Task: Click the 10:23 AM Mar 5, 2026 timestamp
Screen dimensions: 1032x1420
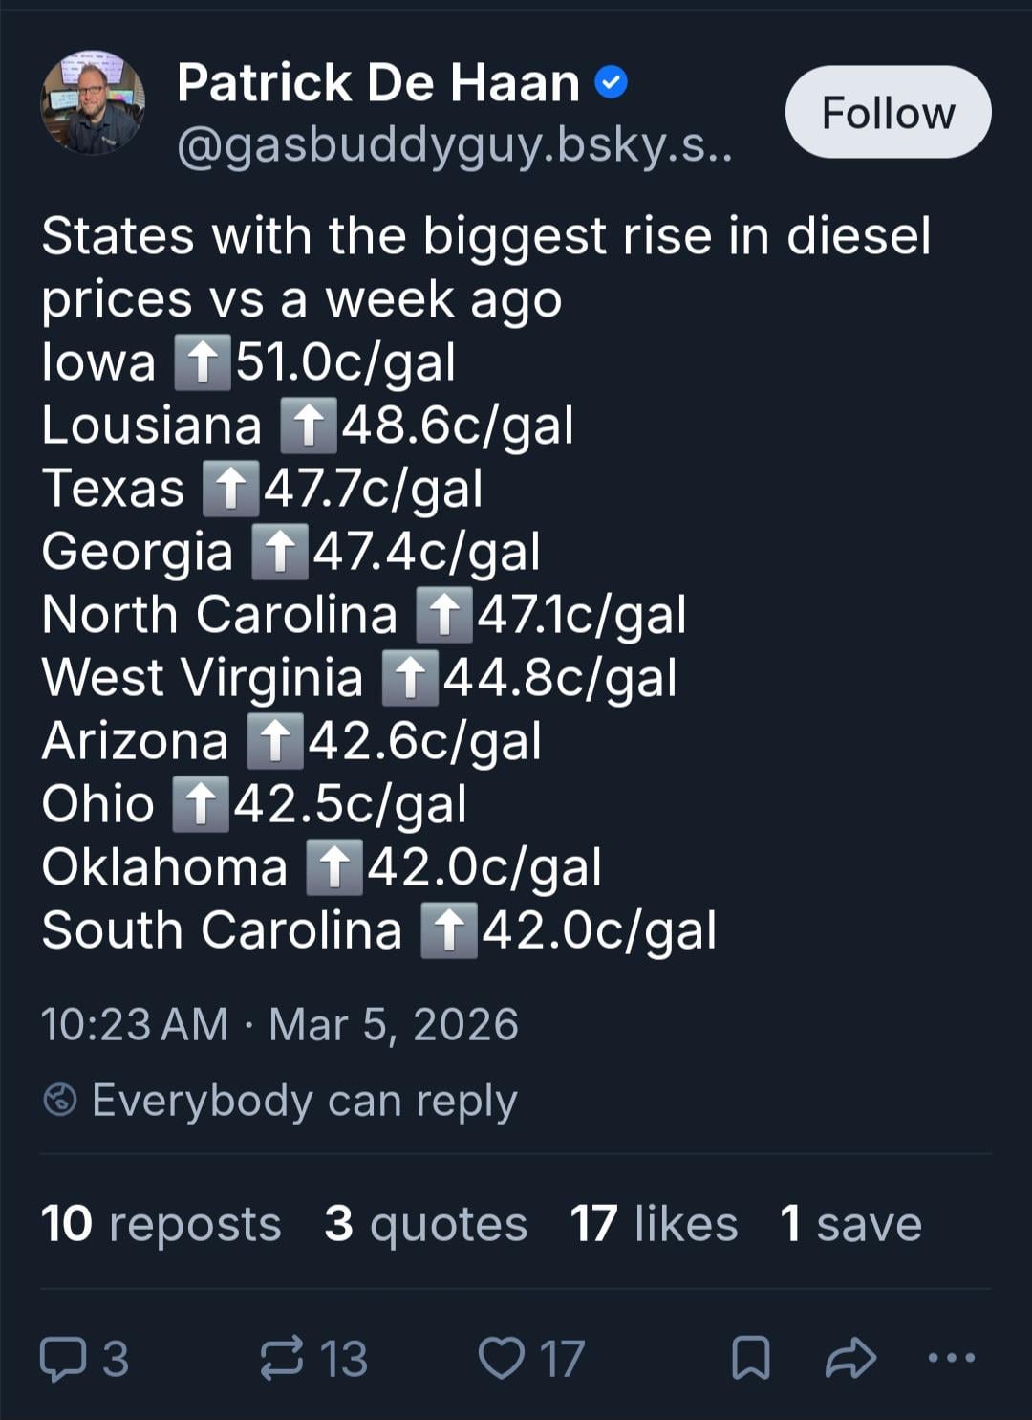Action: [x=279, y=1025]
